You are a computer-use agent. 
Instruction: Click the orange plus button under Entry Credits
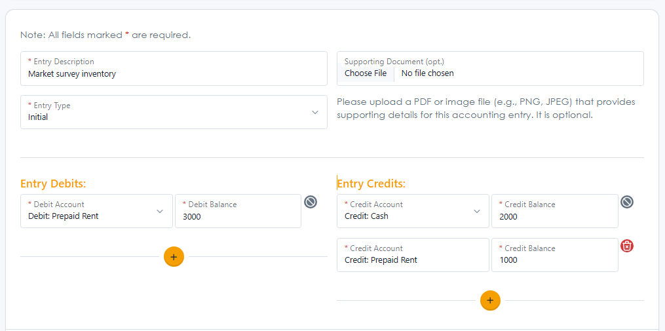pos(490,301)
